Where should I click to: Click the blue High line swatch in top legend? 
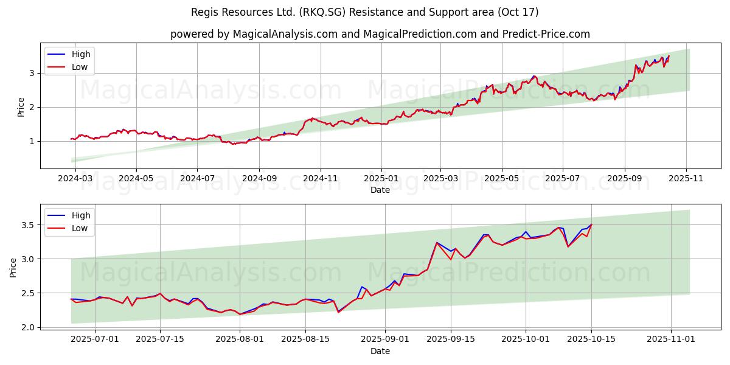[56, 54]
